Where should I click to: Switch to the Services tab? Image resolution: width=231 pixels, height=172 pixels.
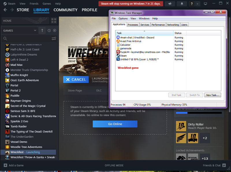pyautogui.click(x=145, y=25)
